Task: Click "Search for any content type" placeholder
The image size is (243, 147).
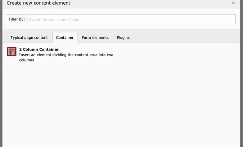Action: (x=54, y=19)
